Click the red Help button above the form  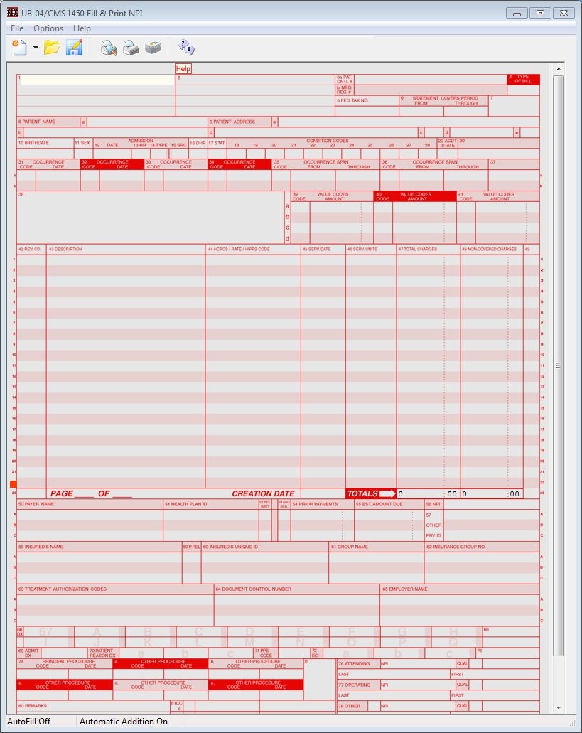tap(183, 69)
